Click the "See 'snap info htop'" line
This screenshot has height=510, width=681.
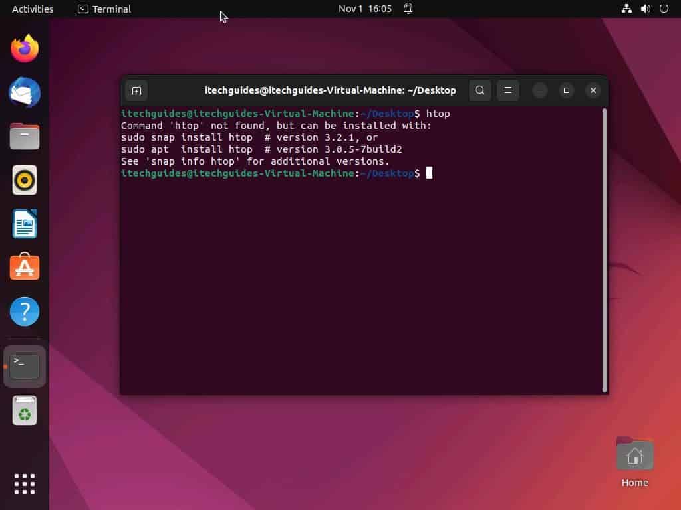[x=255, y=161]
